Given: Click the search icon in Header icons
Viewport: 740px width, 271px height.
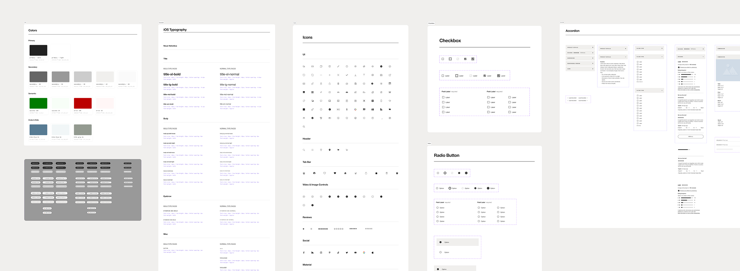Looking at the screenshot, I should tap(304, 150).
